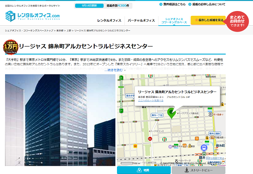Switch to 地図 map view button

[144, 170]
